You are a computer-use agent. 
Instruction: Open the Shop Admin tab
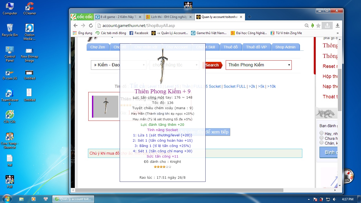(x=285, y=47)
